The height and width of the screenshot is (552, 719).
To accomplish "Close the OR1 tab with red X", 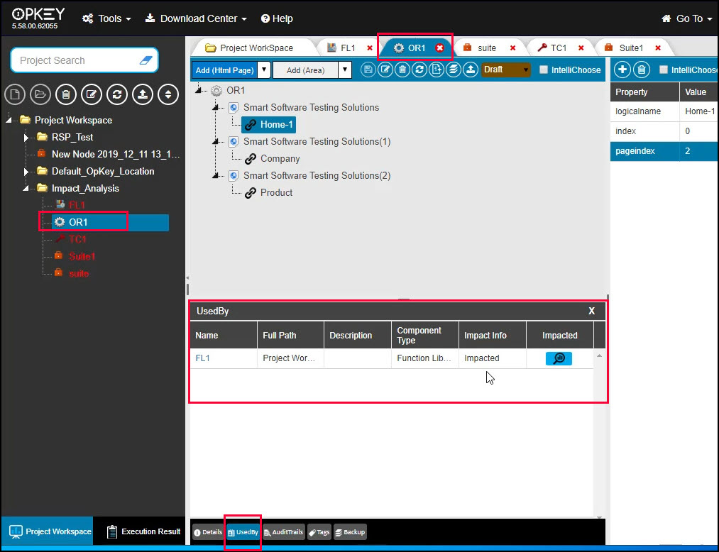I will (440, 48).
